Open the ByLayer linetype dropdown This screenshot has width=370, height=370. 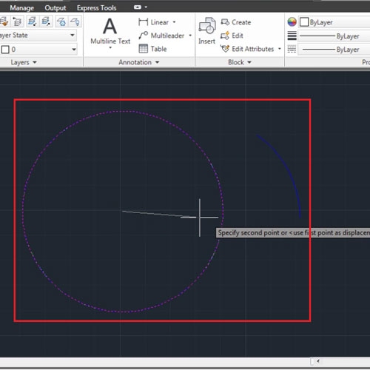334,50
